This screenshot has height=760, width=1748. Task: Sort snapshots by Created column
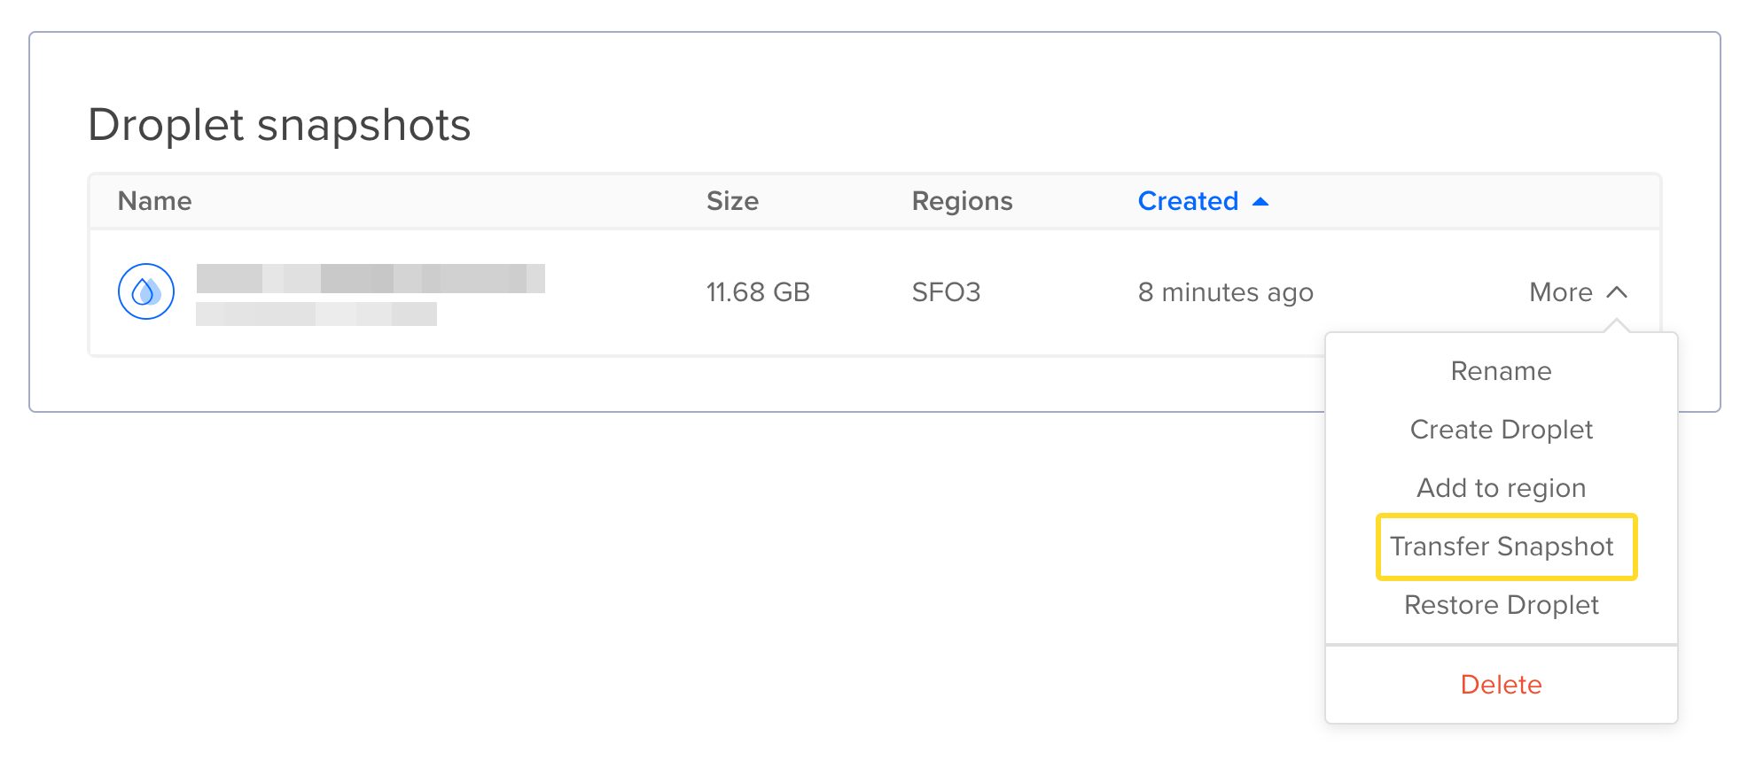[1188, 202]
